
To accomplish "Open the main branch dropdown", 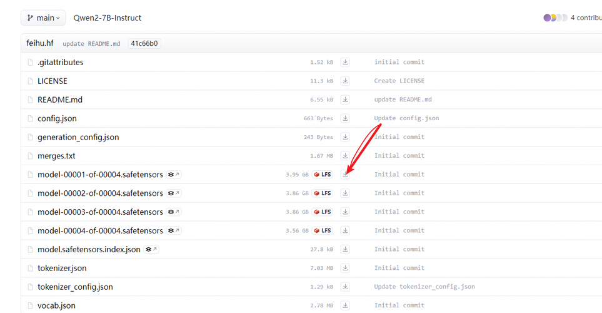I will coord(43,18).
